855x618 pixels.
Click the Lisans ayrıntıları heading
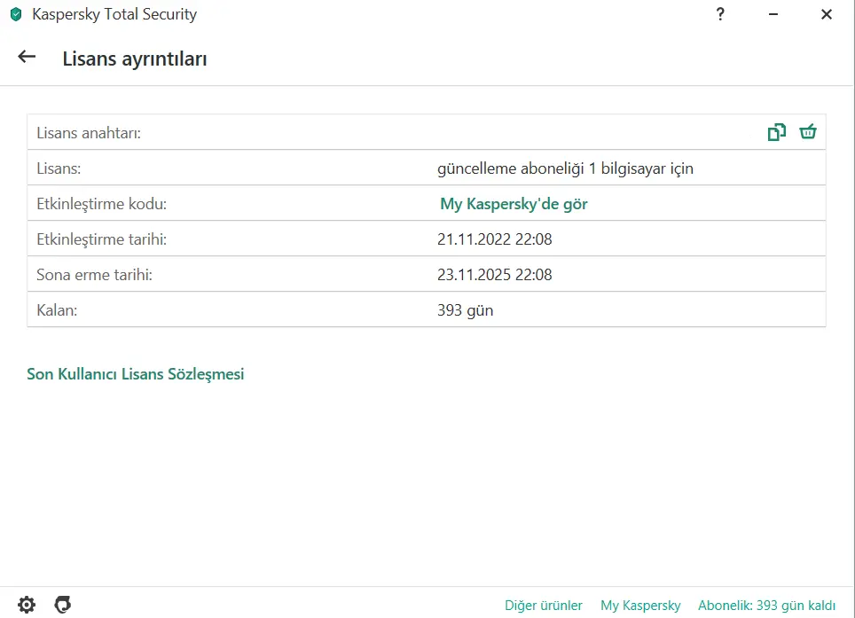[x=135, y=59]
